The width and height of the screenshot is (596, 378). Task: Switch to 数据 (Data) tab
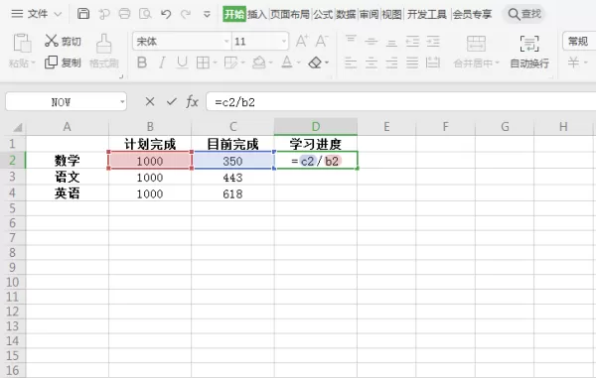(346, 15)
